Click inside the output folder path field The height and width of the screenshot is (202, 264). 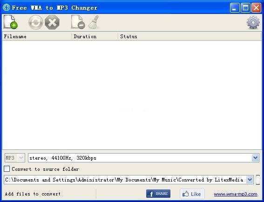[125, 180]
